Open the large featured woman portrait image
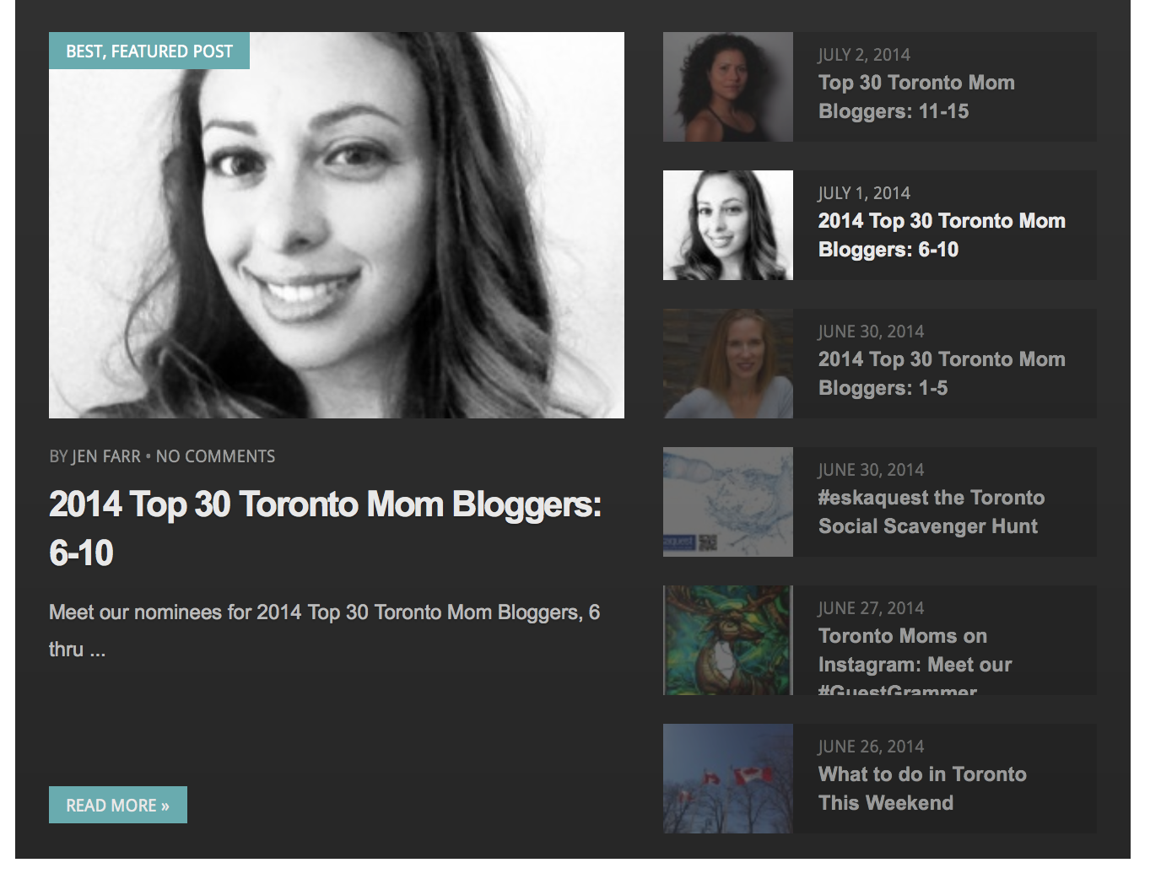Image resolution: width=1161 pixels, height=879 pixels. [x=337, y=225]
